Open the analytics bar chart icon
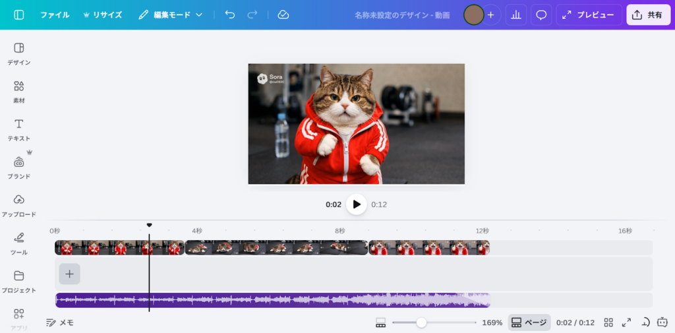Viewport: 675px width, 333px height. (516, 15)
